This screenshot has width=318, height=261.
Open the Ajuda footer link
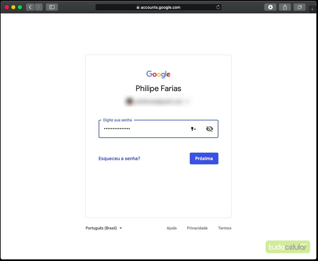point(172,228)
